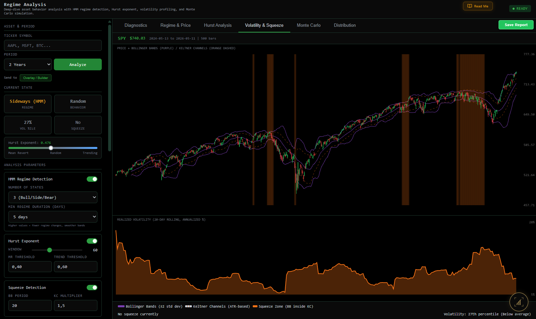Toggle the Squeeze Detection switch
Image resolution: width=536 pixels, height=319 pixels.
coord(92,288)
